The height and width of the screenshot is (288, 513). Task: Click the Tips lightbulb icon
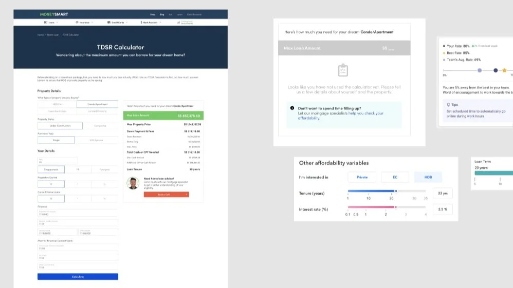pos(448,105)
